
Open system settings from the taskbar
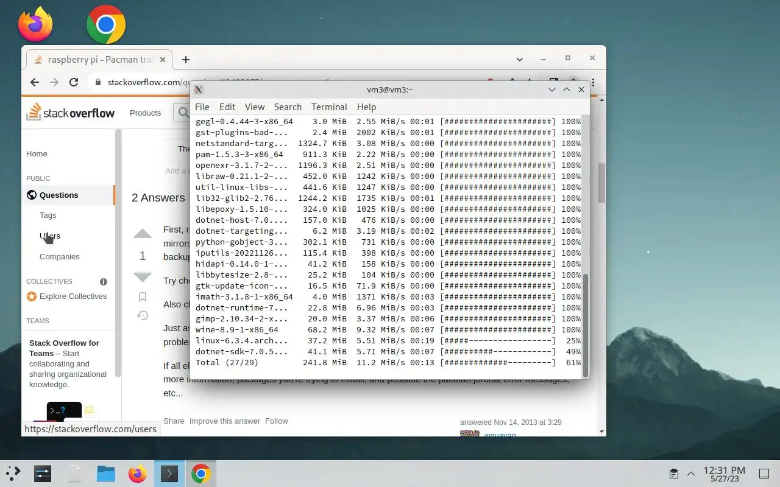point(43,474)
